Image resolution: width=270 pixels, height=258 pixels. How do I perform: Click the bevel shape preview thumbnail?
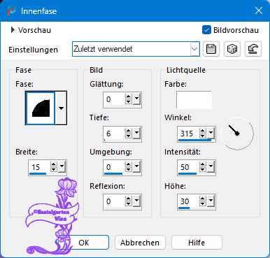41,108
